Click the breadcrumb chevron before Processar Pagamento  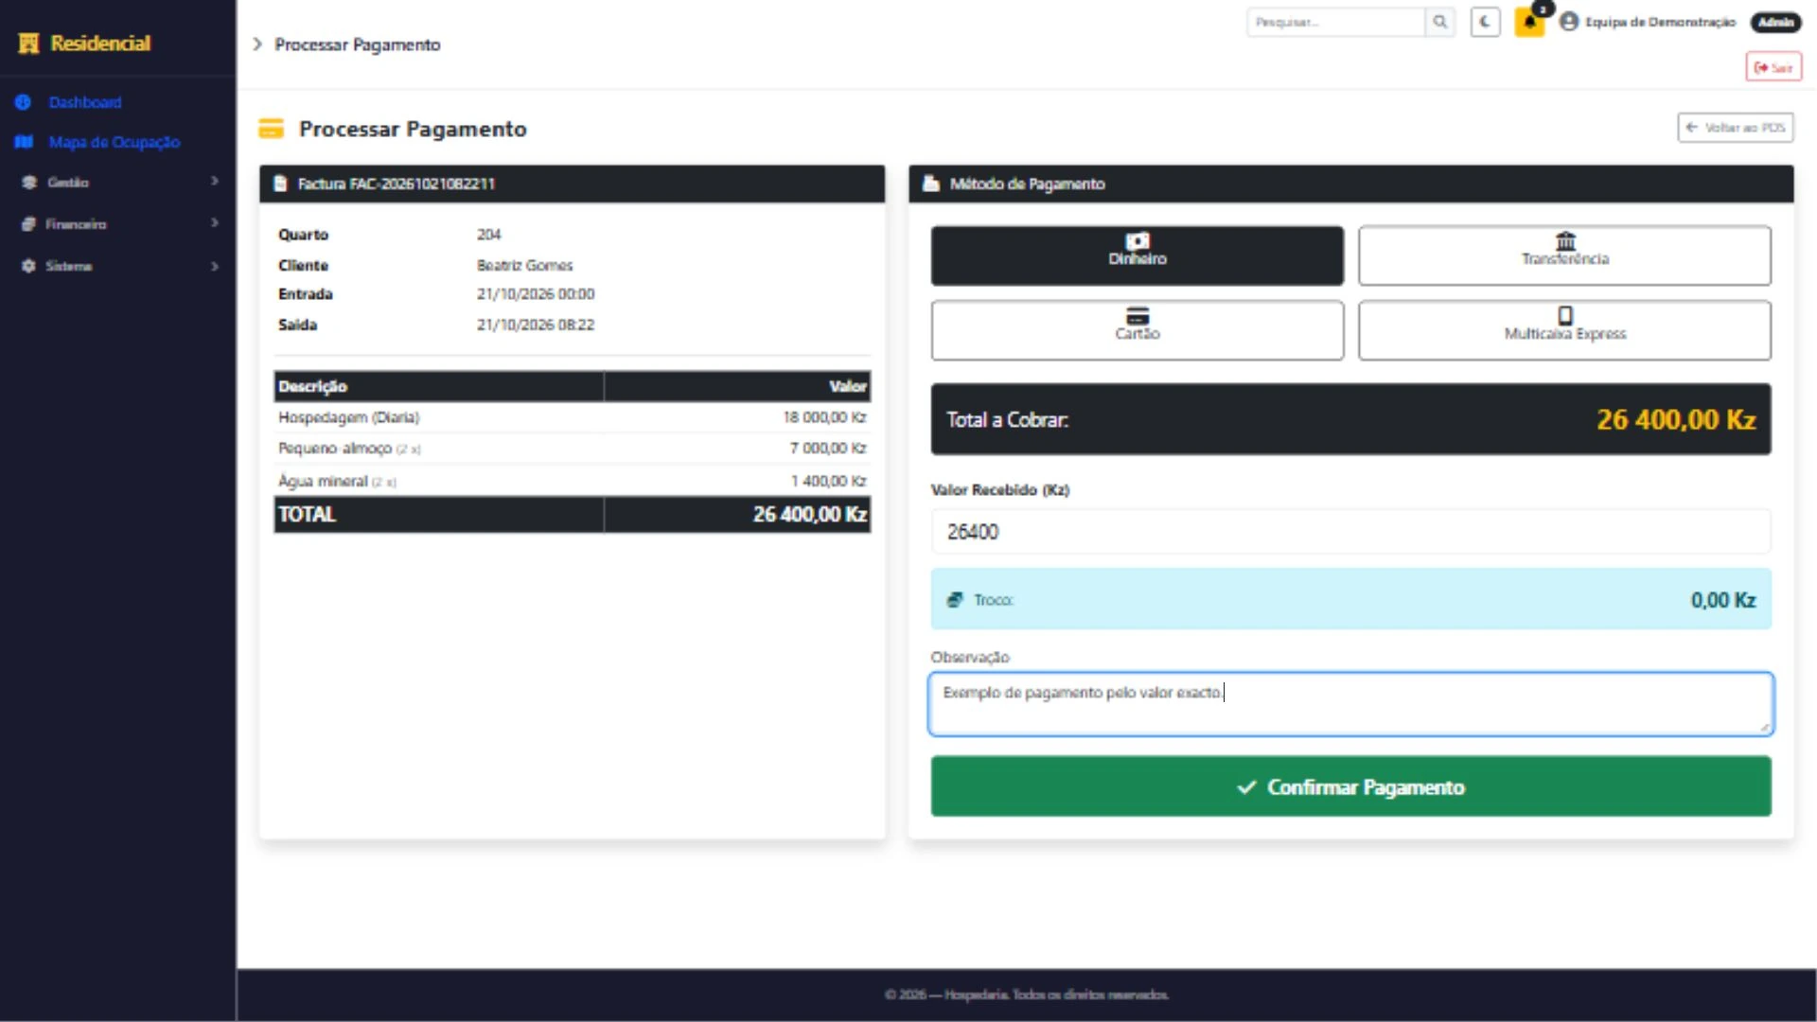257,44
